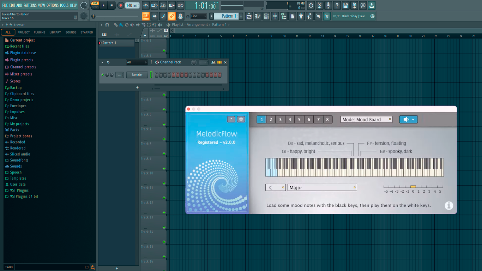
Task: Click the microphone one-click recording icon
Action: point(328,6)
